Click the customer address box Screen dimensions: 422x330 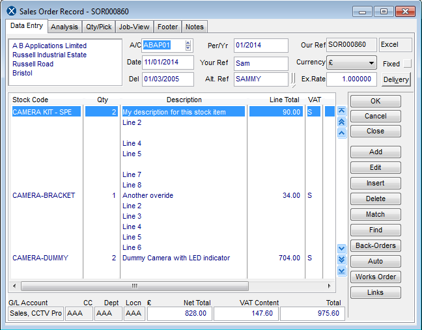click(65, 62)
